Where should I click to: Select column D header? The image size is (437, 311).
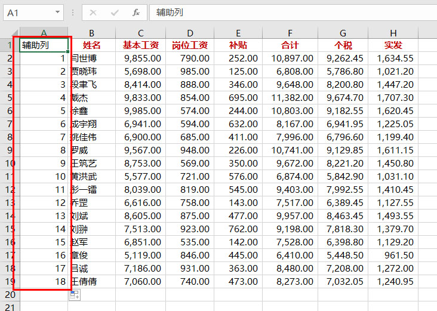coord(190,33)
